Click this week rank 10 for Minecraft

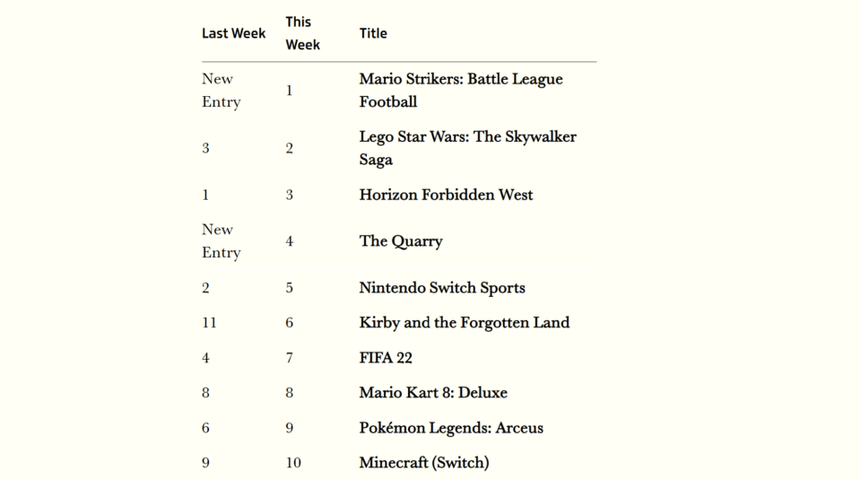(293, 463)
